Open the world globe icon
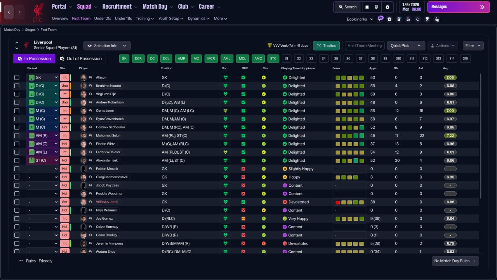497x280 pixels. click(x=377, y=7)
